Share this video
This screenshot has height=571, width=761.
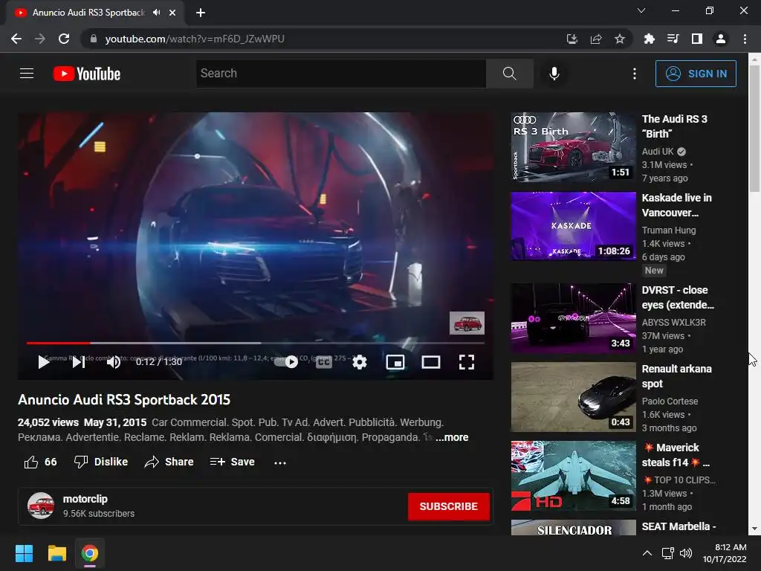click(169, 462)
